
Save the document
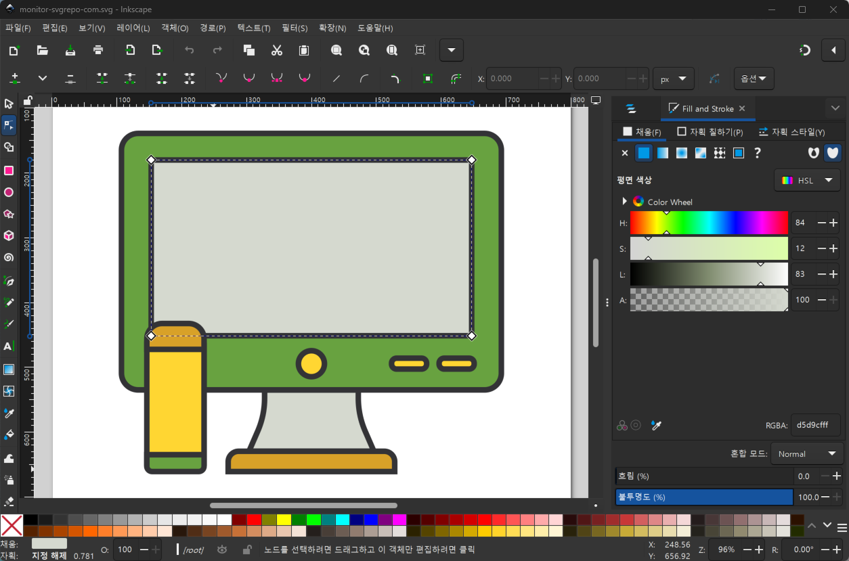click(70, 50)
